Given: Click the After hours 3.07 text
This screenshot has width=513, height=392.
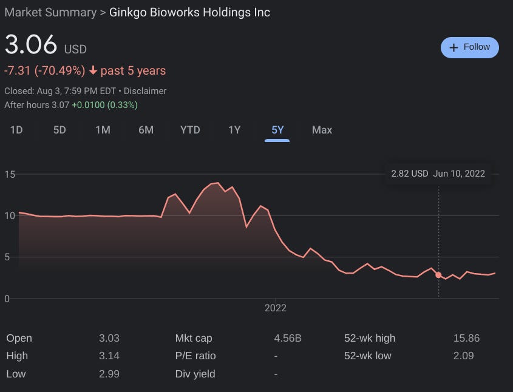Looking at the screenshot, I should coord(36,105).
